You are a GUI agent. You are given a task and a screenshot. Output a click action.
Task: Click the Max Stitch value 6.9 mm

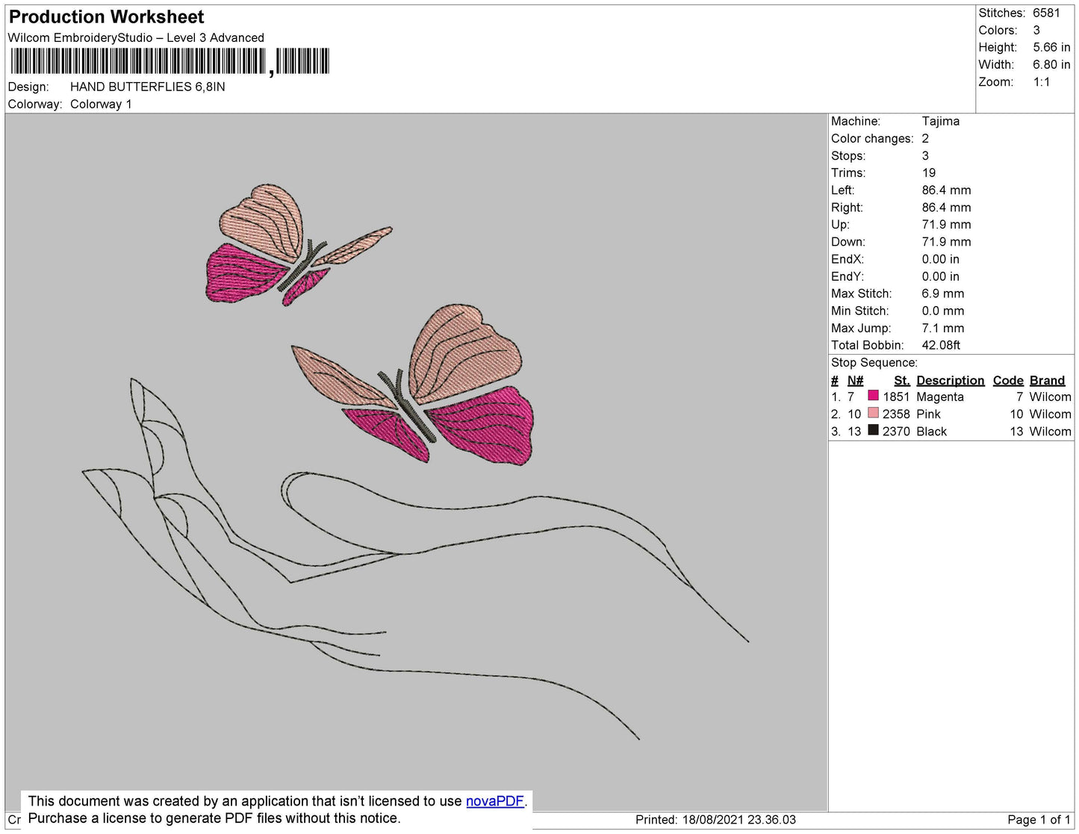click(x=943, y=293)
